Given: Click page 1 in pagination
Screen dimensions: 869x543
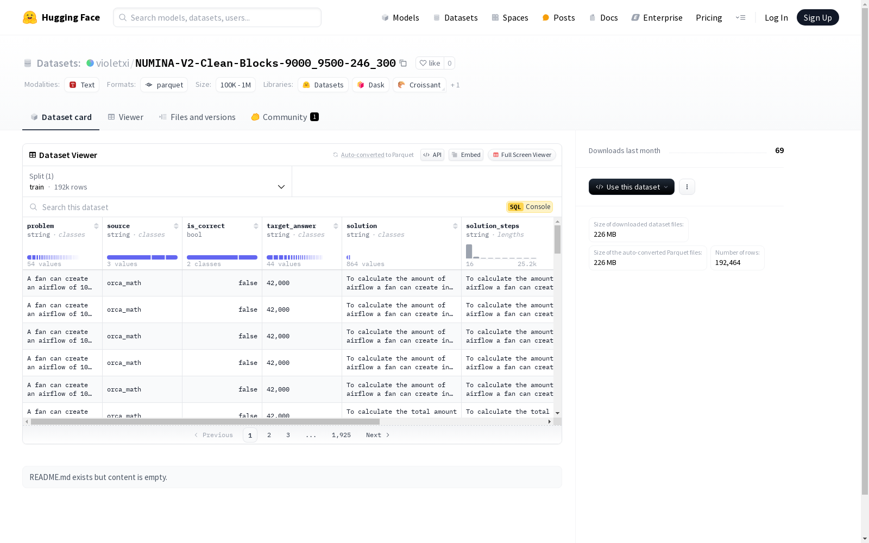Looking at the screenshot, I should coord(250,435).
